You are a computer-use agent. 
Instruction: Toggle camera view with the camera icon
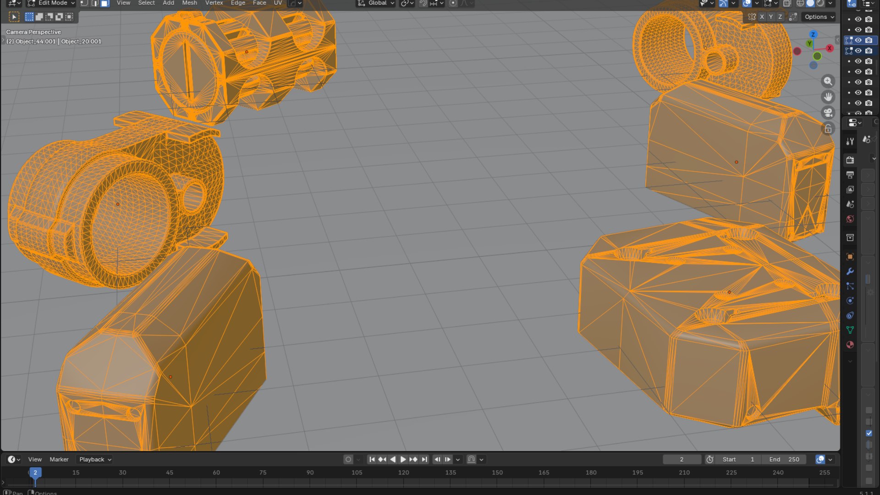point(828,113)
